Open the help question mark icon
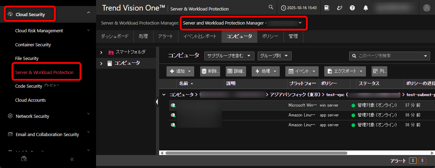Screen dimensions: 435x168 352,8
